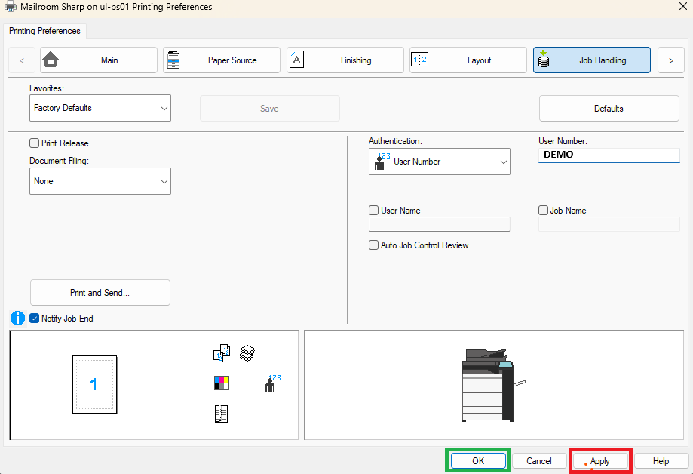Close the Printing Preferences window
This screenshot has width=693, height=474.
pyautogui.click(x=683, y=6)
